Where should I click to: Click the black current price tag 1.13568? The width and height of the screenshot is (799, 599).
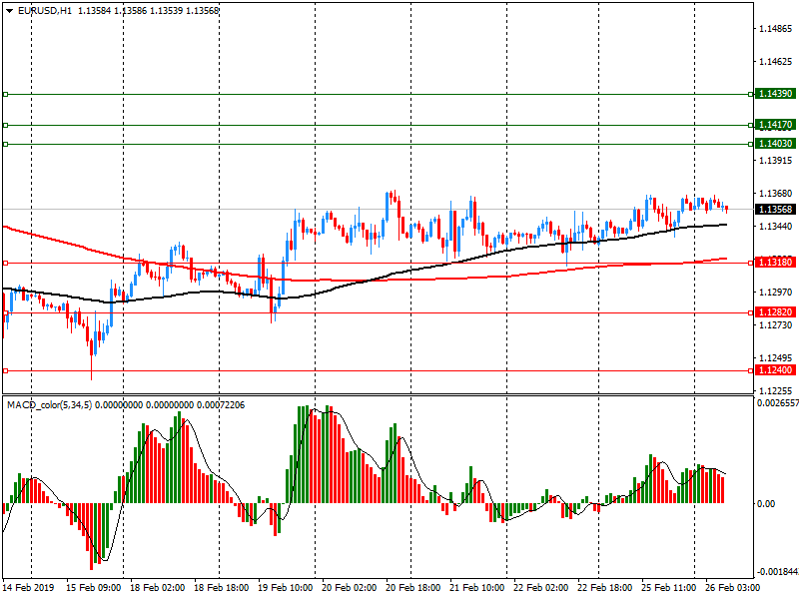click(775, 210)
